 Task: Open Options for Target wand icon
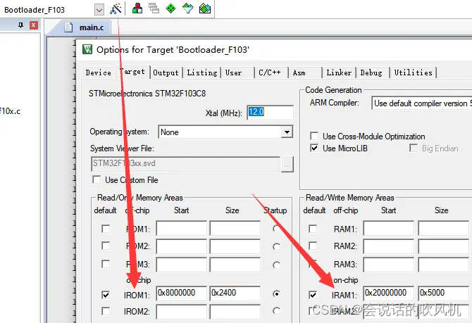116,8
